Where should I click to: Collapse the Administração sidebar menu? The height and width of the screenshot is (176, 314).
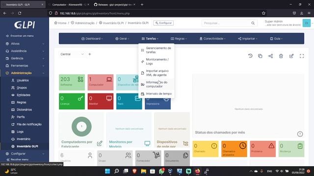25,73
